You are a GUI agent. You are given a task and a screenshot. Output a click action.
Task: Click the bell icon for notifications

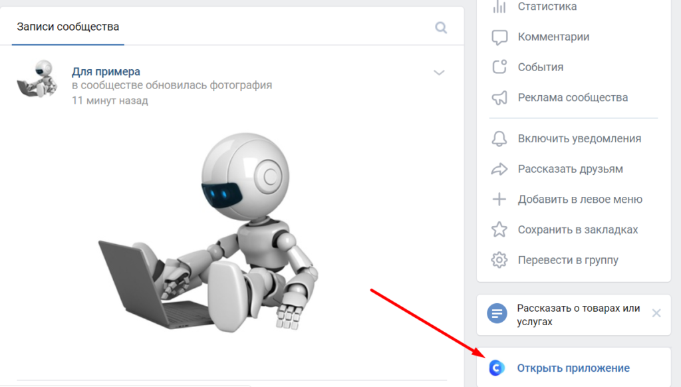click(499, 138)
